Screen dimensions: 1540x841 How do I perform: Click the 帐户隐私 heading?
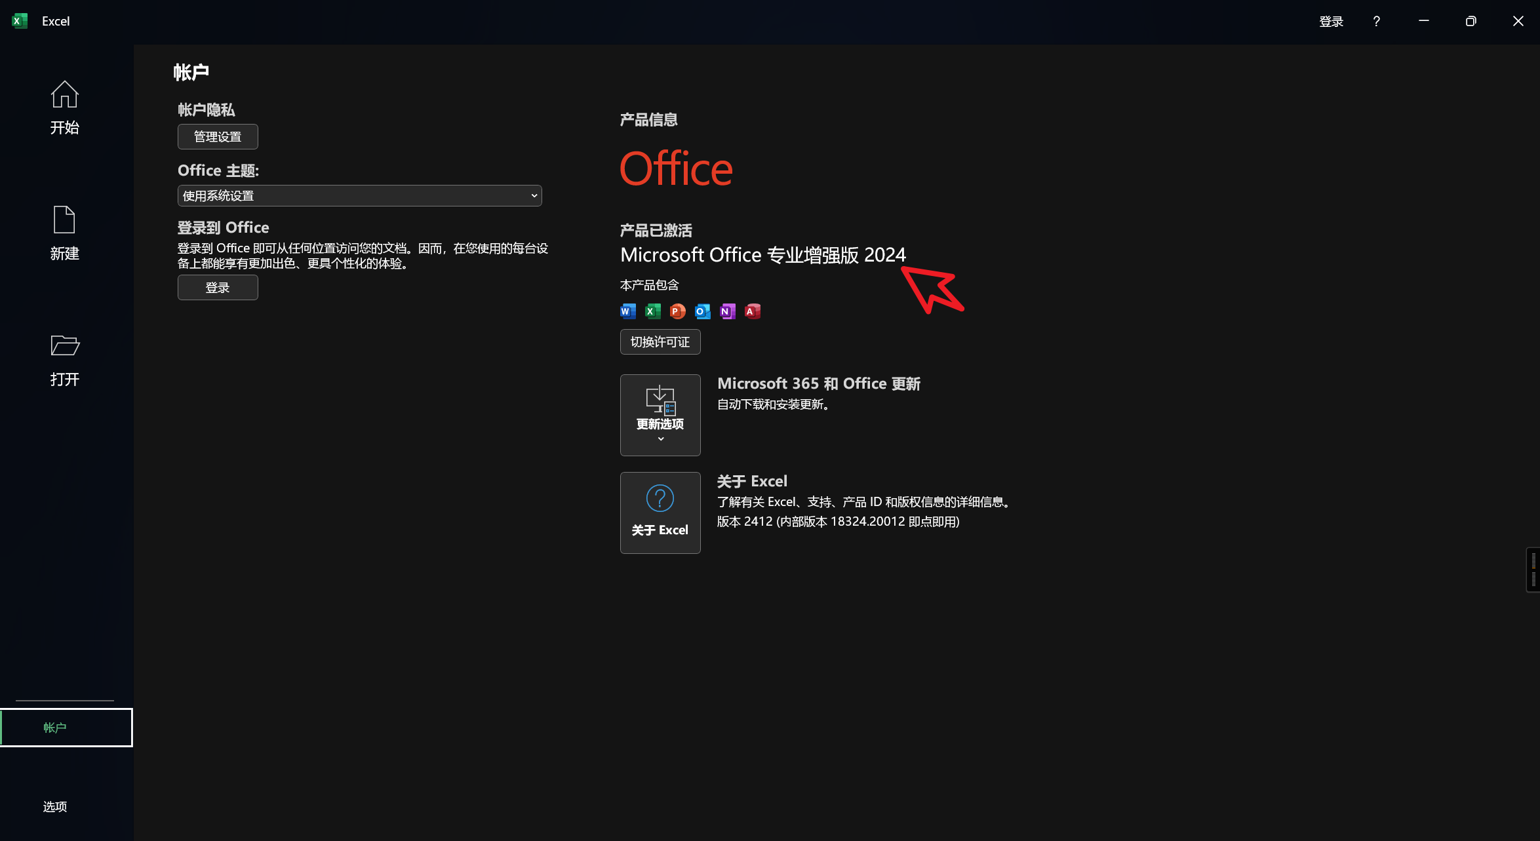[x=206, y=109]
